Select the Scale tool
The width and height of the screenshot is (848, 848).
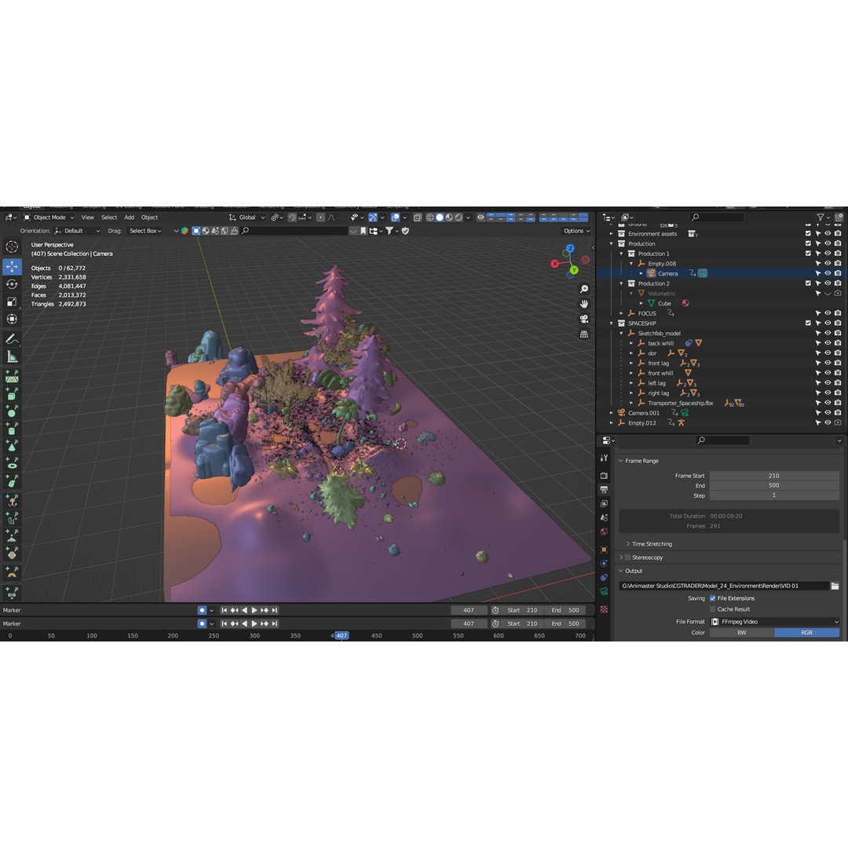[x=12, y=302]
